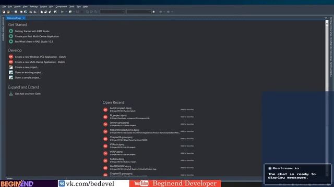Screen dimensions: 334x187
Task: Add AutoComplect.dproj to favorites
Action: pyautogui.click(x=187, y=110)
